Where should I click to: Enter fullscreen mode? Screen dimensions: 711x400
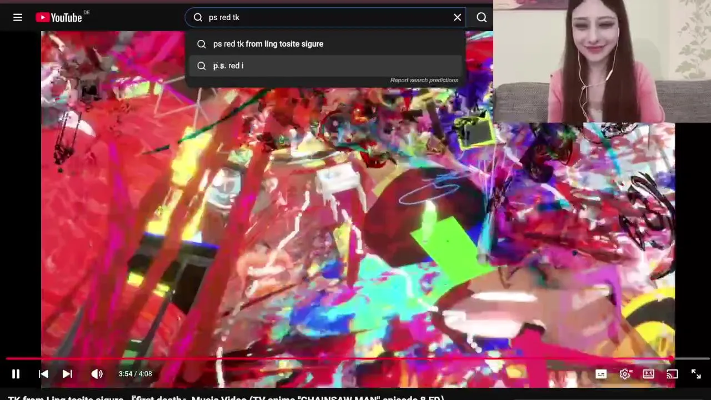696,374
